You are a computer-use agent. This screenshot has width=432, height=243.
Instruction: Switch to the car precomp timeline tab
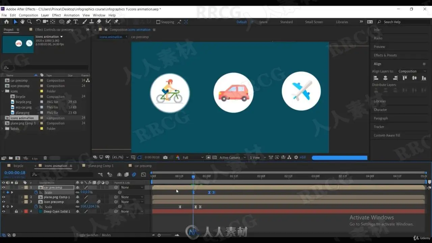tap(143, 166)
